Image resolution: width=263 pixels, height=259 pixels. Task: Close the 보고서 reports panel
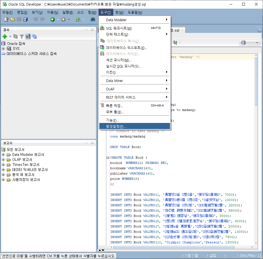click(86, 143)
